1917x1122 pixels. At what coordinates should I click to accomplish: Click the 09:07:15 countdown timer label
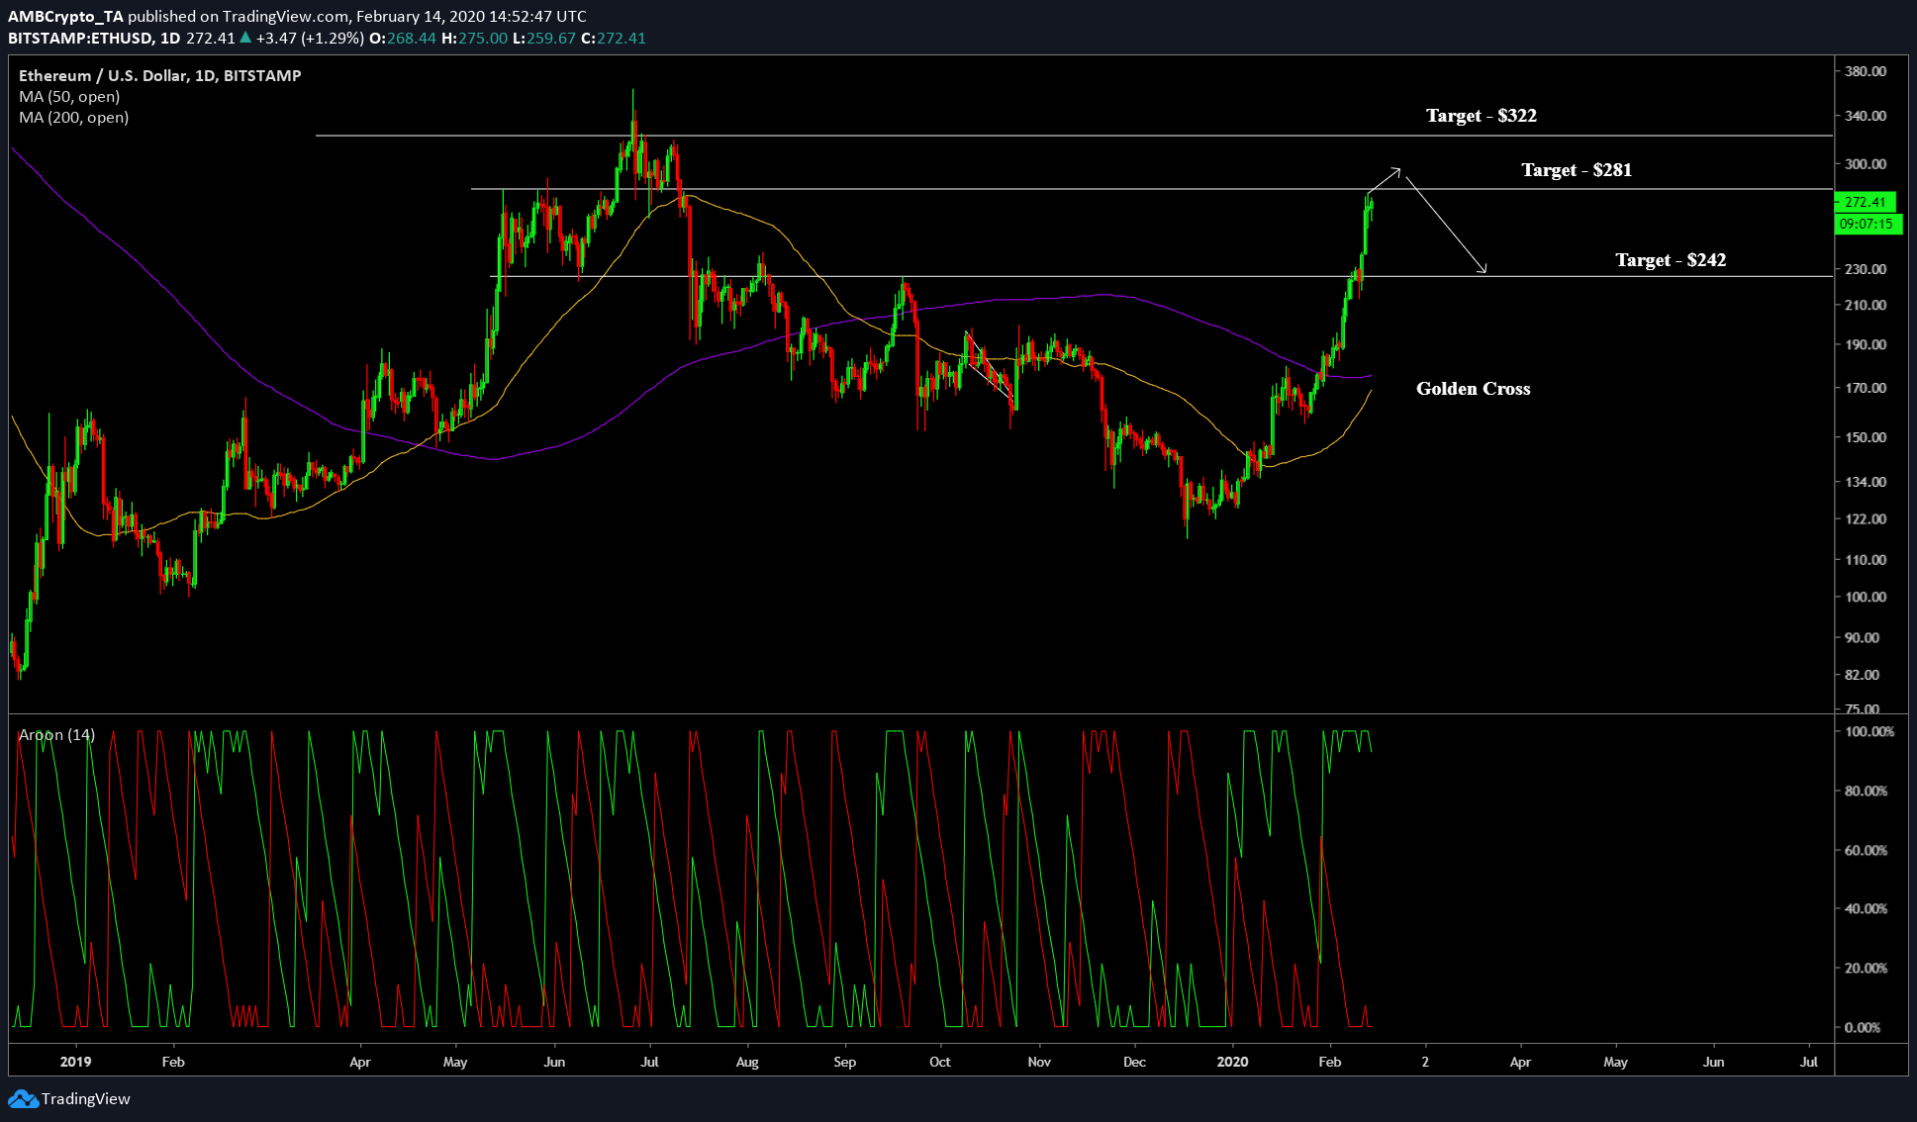pyautogui.click(x=1867, y=224)
